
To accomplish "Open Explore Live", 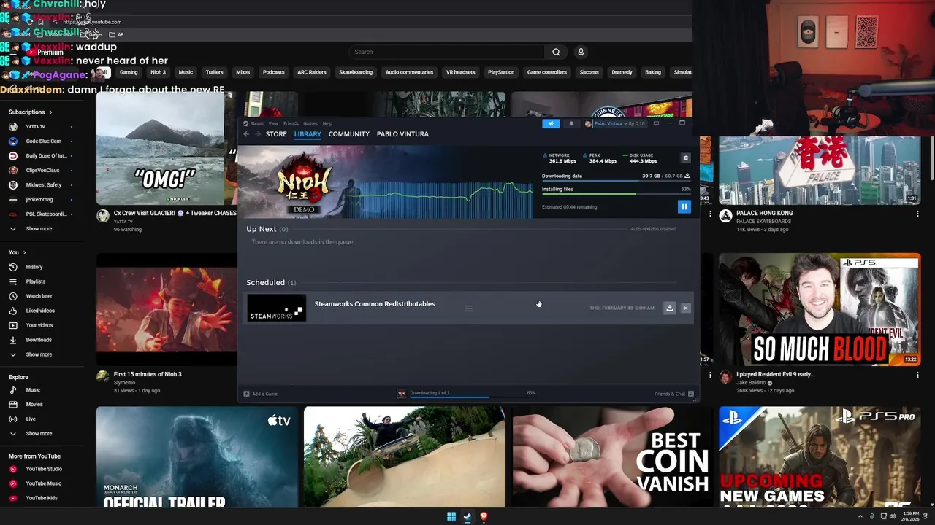I will click(31, 419).
